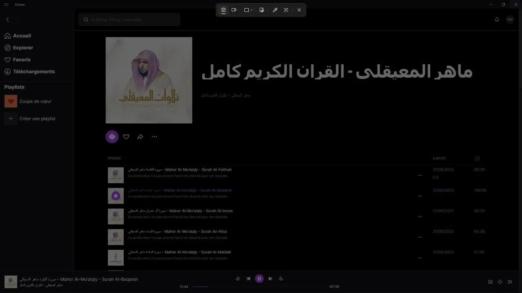Play the Surah Al-Imran episode
The width and height of the screenshot is (522, 293).
coord(180,211)
